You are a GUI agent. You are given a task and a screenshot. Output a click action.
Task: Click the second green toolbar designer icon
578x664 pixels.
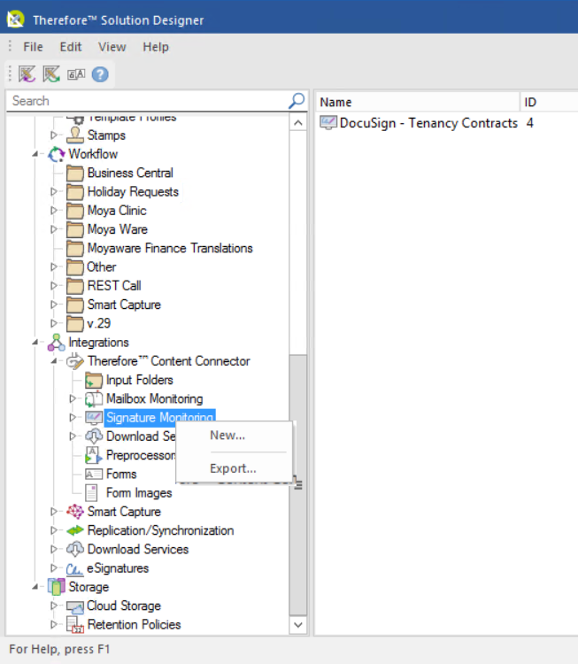tap(51, 74)
